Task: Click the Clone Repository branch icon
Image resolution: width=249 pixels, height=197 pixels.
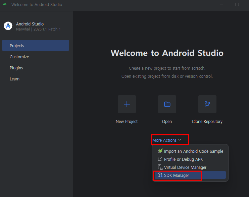Action: point(207,104)
